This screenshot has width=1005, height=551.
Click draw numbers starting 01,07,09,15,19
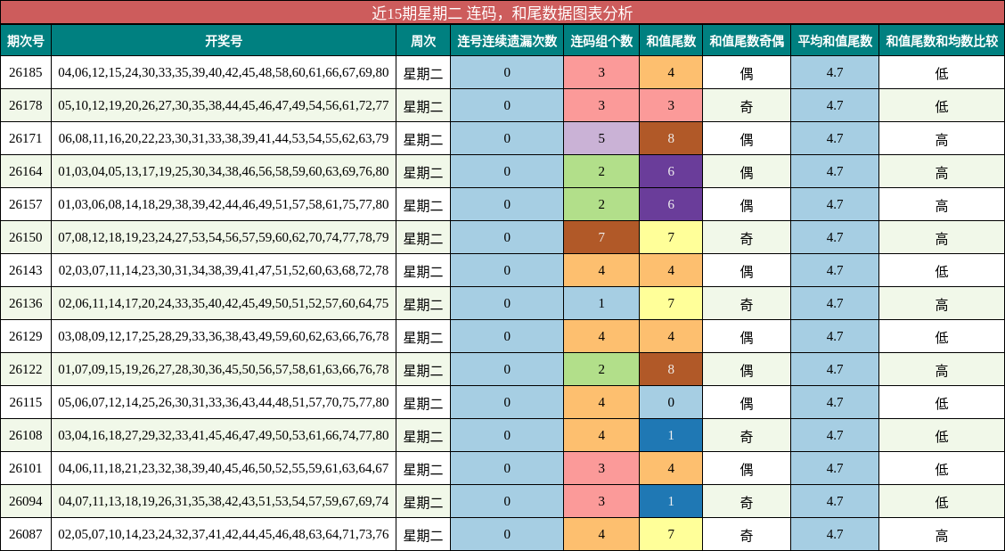click(224, 369)
